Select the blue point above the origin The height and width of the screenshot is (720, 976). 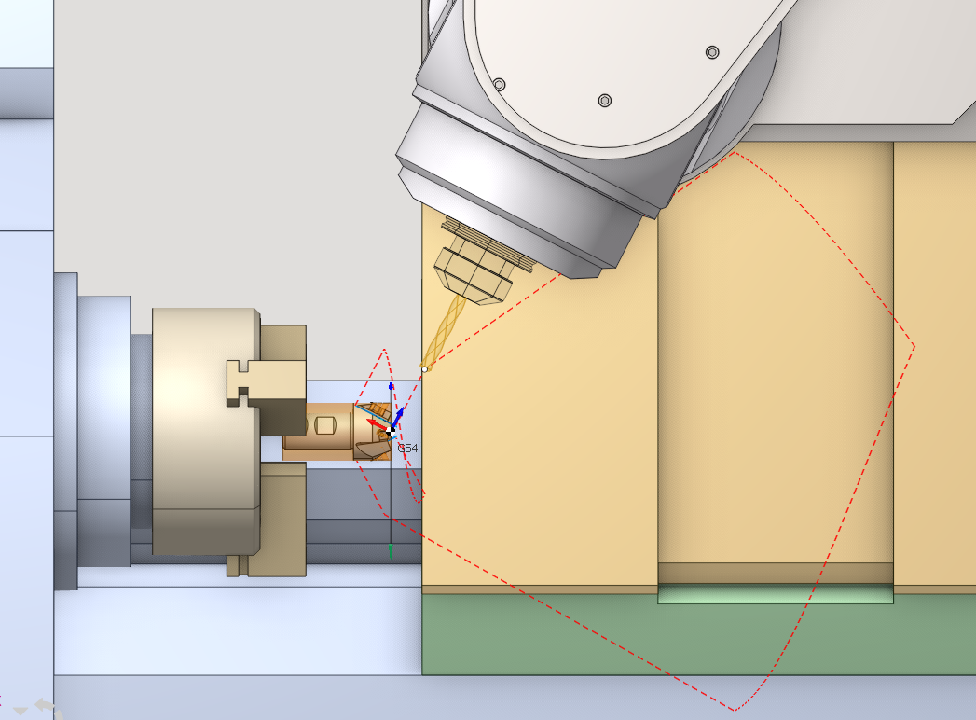(392, 385)
